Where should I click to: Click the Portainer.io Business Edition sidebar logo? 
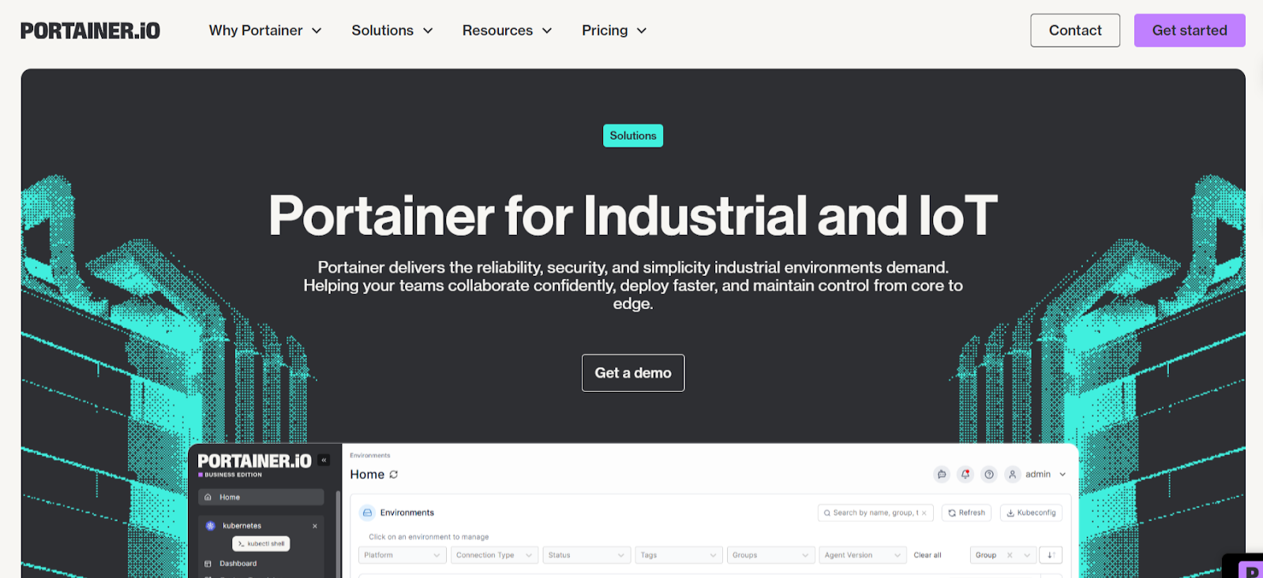click(x=254, y=464)
